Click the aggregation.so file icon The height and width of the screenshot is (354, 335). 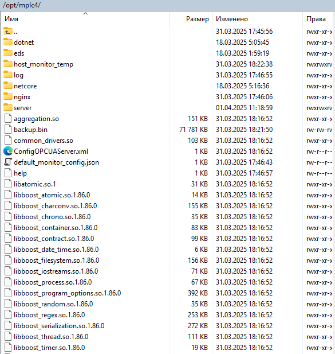(8, 119)
